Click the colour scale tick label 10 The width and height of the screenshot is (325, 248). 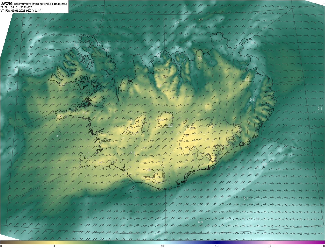coord(162,246)
